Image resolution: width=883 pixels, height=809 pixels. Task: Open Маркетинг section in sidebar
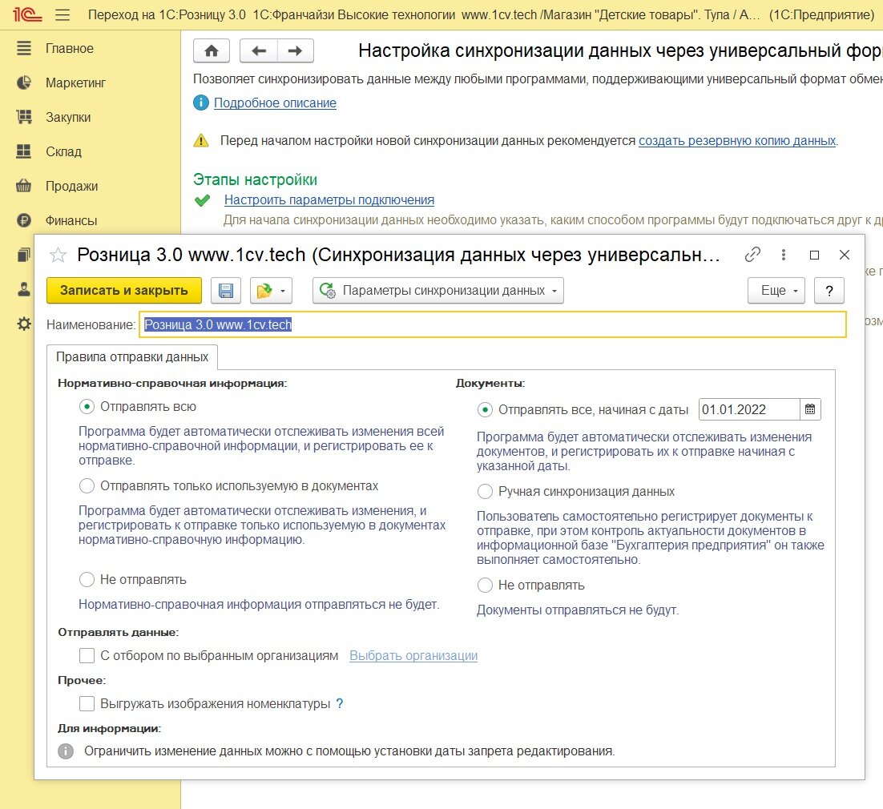[x=75, y=83]
